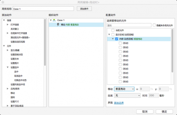The width and height of the screenshot is (177, 115).
Task: Click the 链接 category label
Action: tap(9, 20)
